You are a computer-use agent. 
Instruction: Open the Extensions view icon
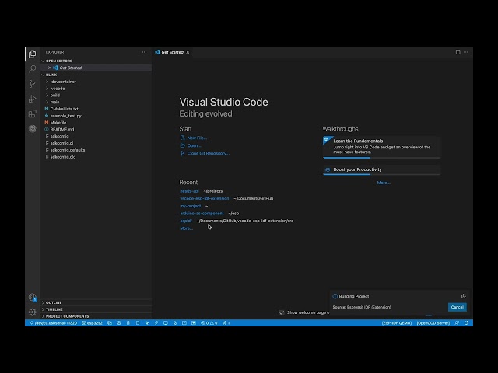coord(32,113)
